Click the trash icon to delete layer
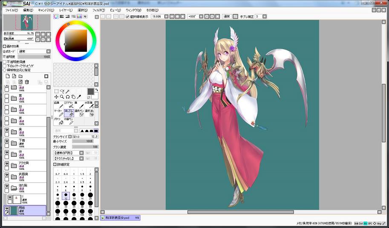389x228 pixels. pyautogui.click(x=27, y=82)
